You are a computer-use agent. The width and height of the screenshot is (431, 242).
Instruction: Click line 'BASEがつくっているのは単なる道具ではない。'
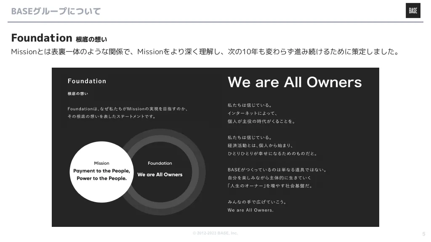click(x=277, y=170)
